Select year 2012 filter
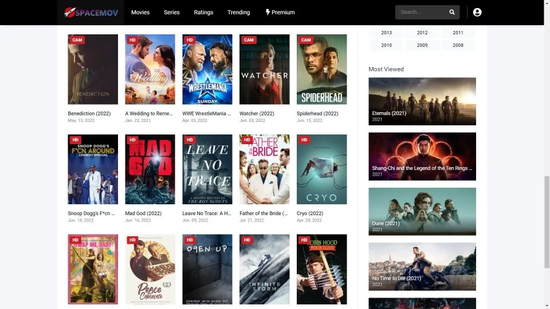Image resolution: width=550 pixels, height=309 pixels. (422, 33)
